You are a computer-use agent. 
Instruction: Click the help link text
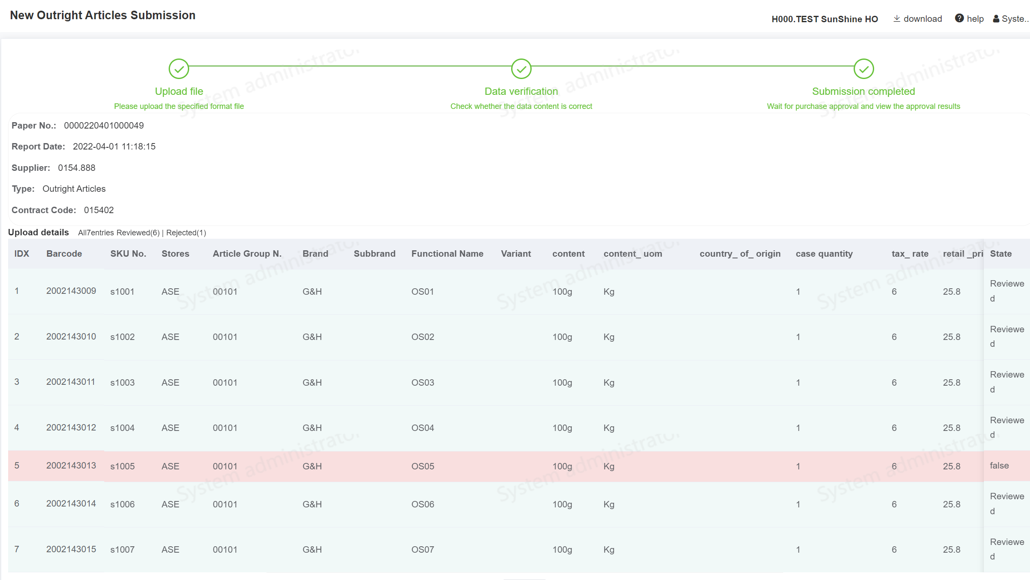tap(975, 19)
